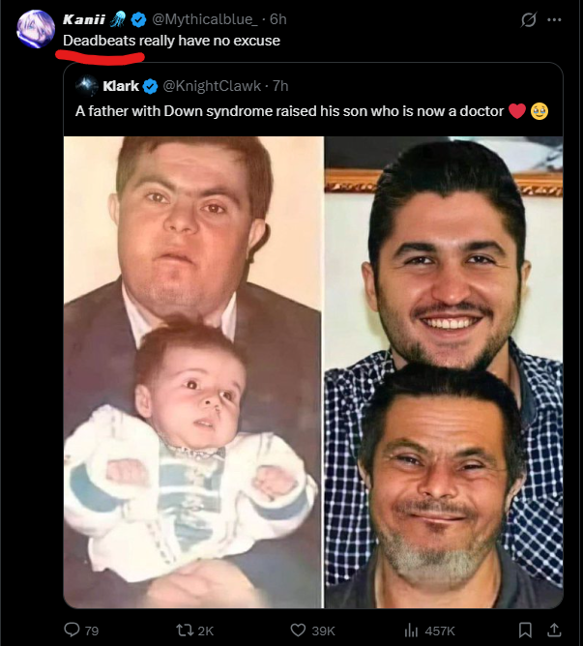Click the 7h quoted post timestamp

[280, 86]
